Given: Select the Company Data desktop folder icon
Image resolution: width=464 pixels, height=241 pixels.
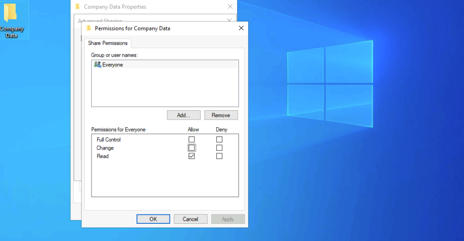Looking at the screenshot, I should pyautogui.click(x=11, y=12).
